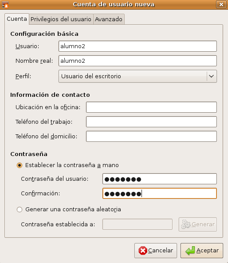Open the Perfil dropdown arrow
This screenshot has height=263, width=228.
point(211,76)
